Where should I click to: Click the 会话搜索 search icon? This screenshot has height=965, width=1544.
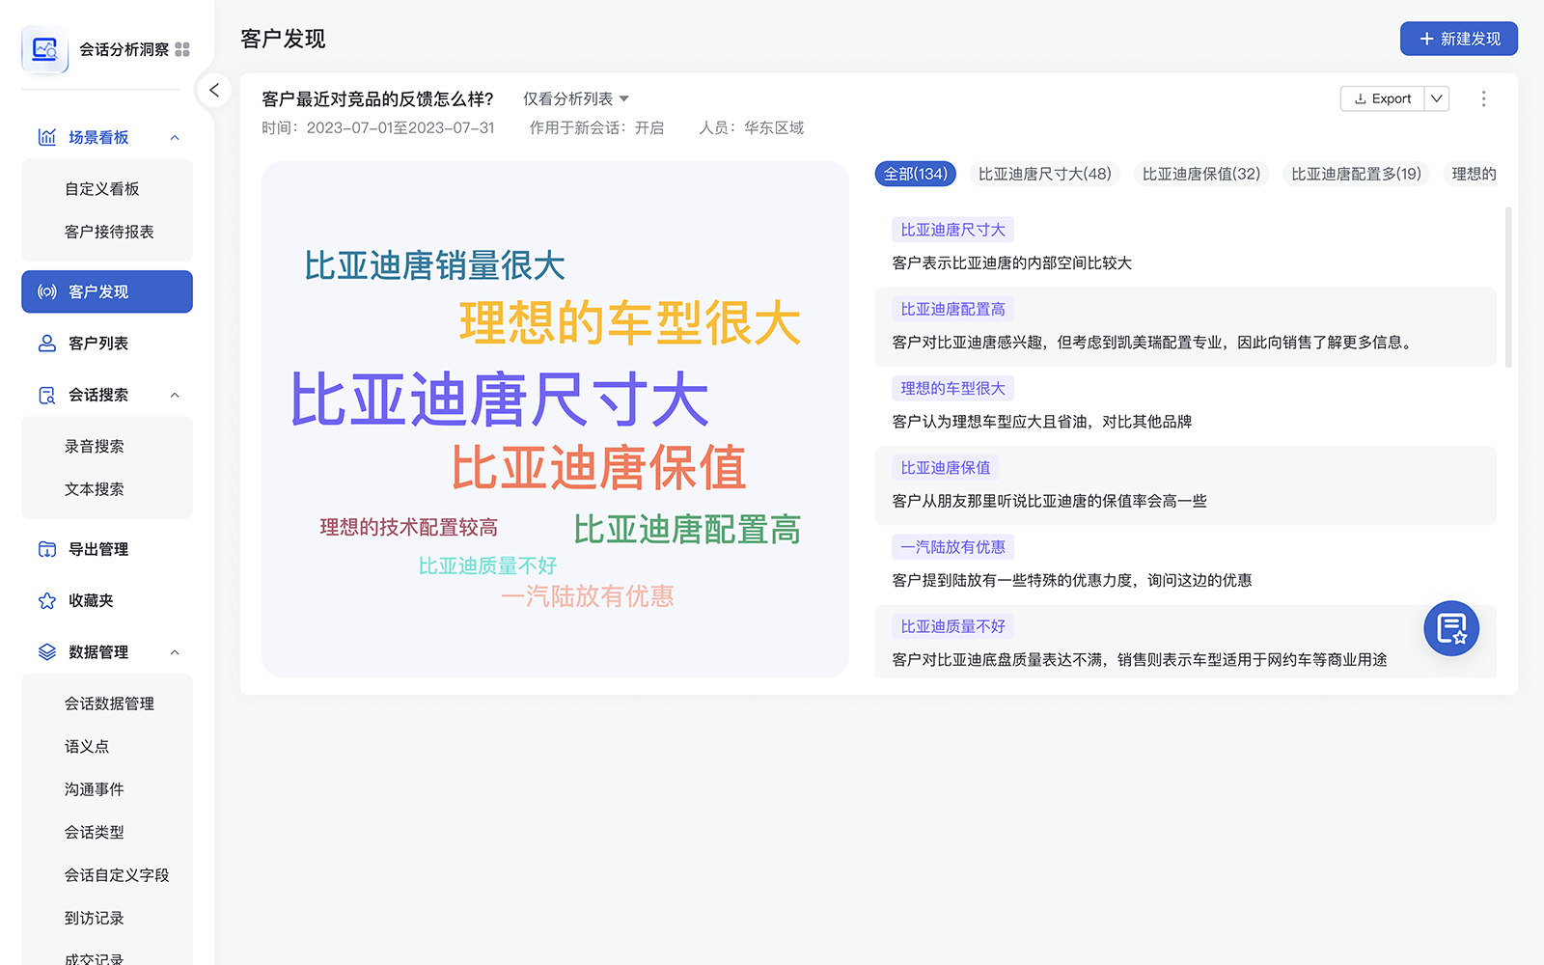(x=46, y=395)
